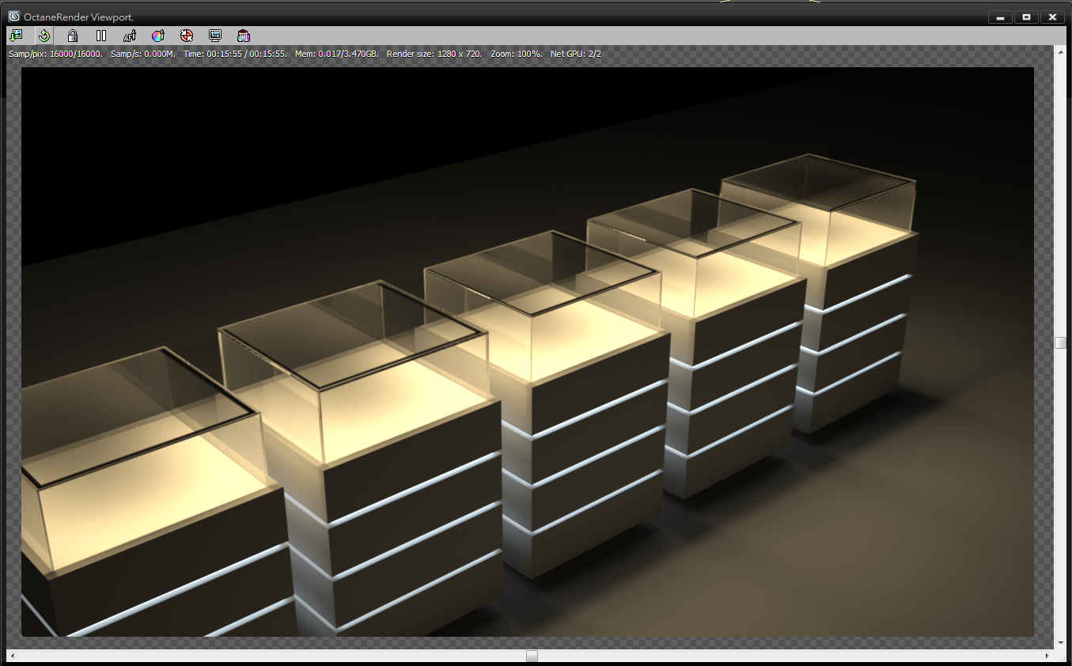Select the red-white sphere picker icon
Screen dimensions: 1072x666
click(x=187, y=36)
